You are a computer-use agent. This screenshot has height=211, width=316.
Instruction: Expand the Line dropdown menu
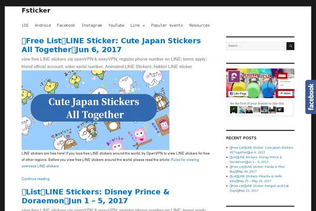pos(137,25)
